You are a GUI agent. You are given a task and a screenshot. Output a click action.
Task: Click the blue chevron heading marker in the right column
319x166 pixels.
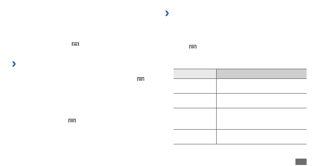pyautogui.click(x=167, y=13)
